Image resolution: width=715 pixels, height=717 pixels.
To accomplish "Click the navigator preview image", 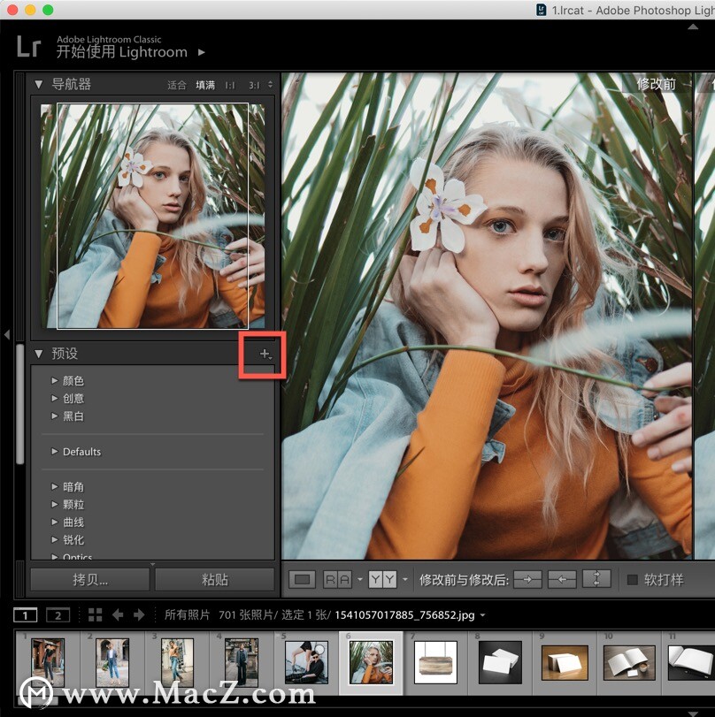I will point(152,216).
